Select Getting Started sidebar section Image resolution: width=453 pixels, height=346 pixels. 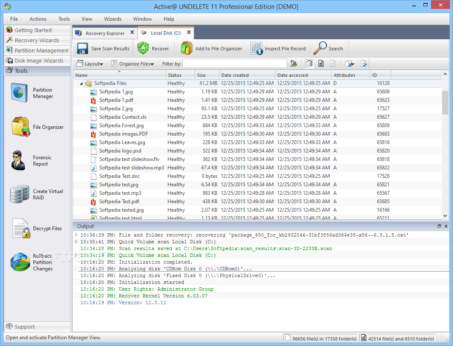[x=37, y=30]
